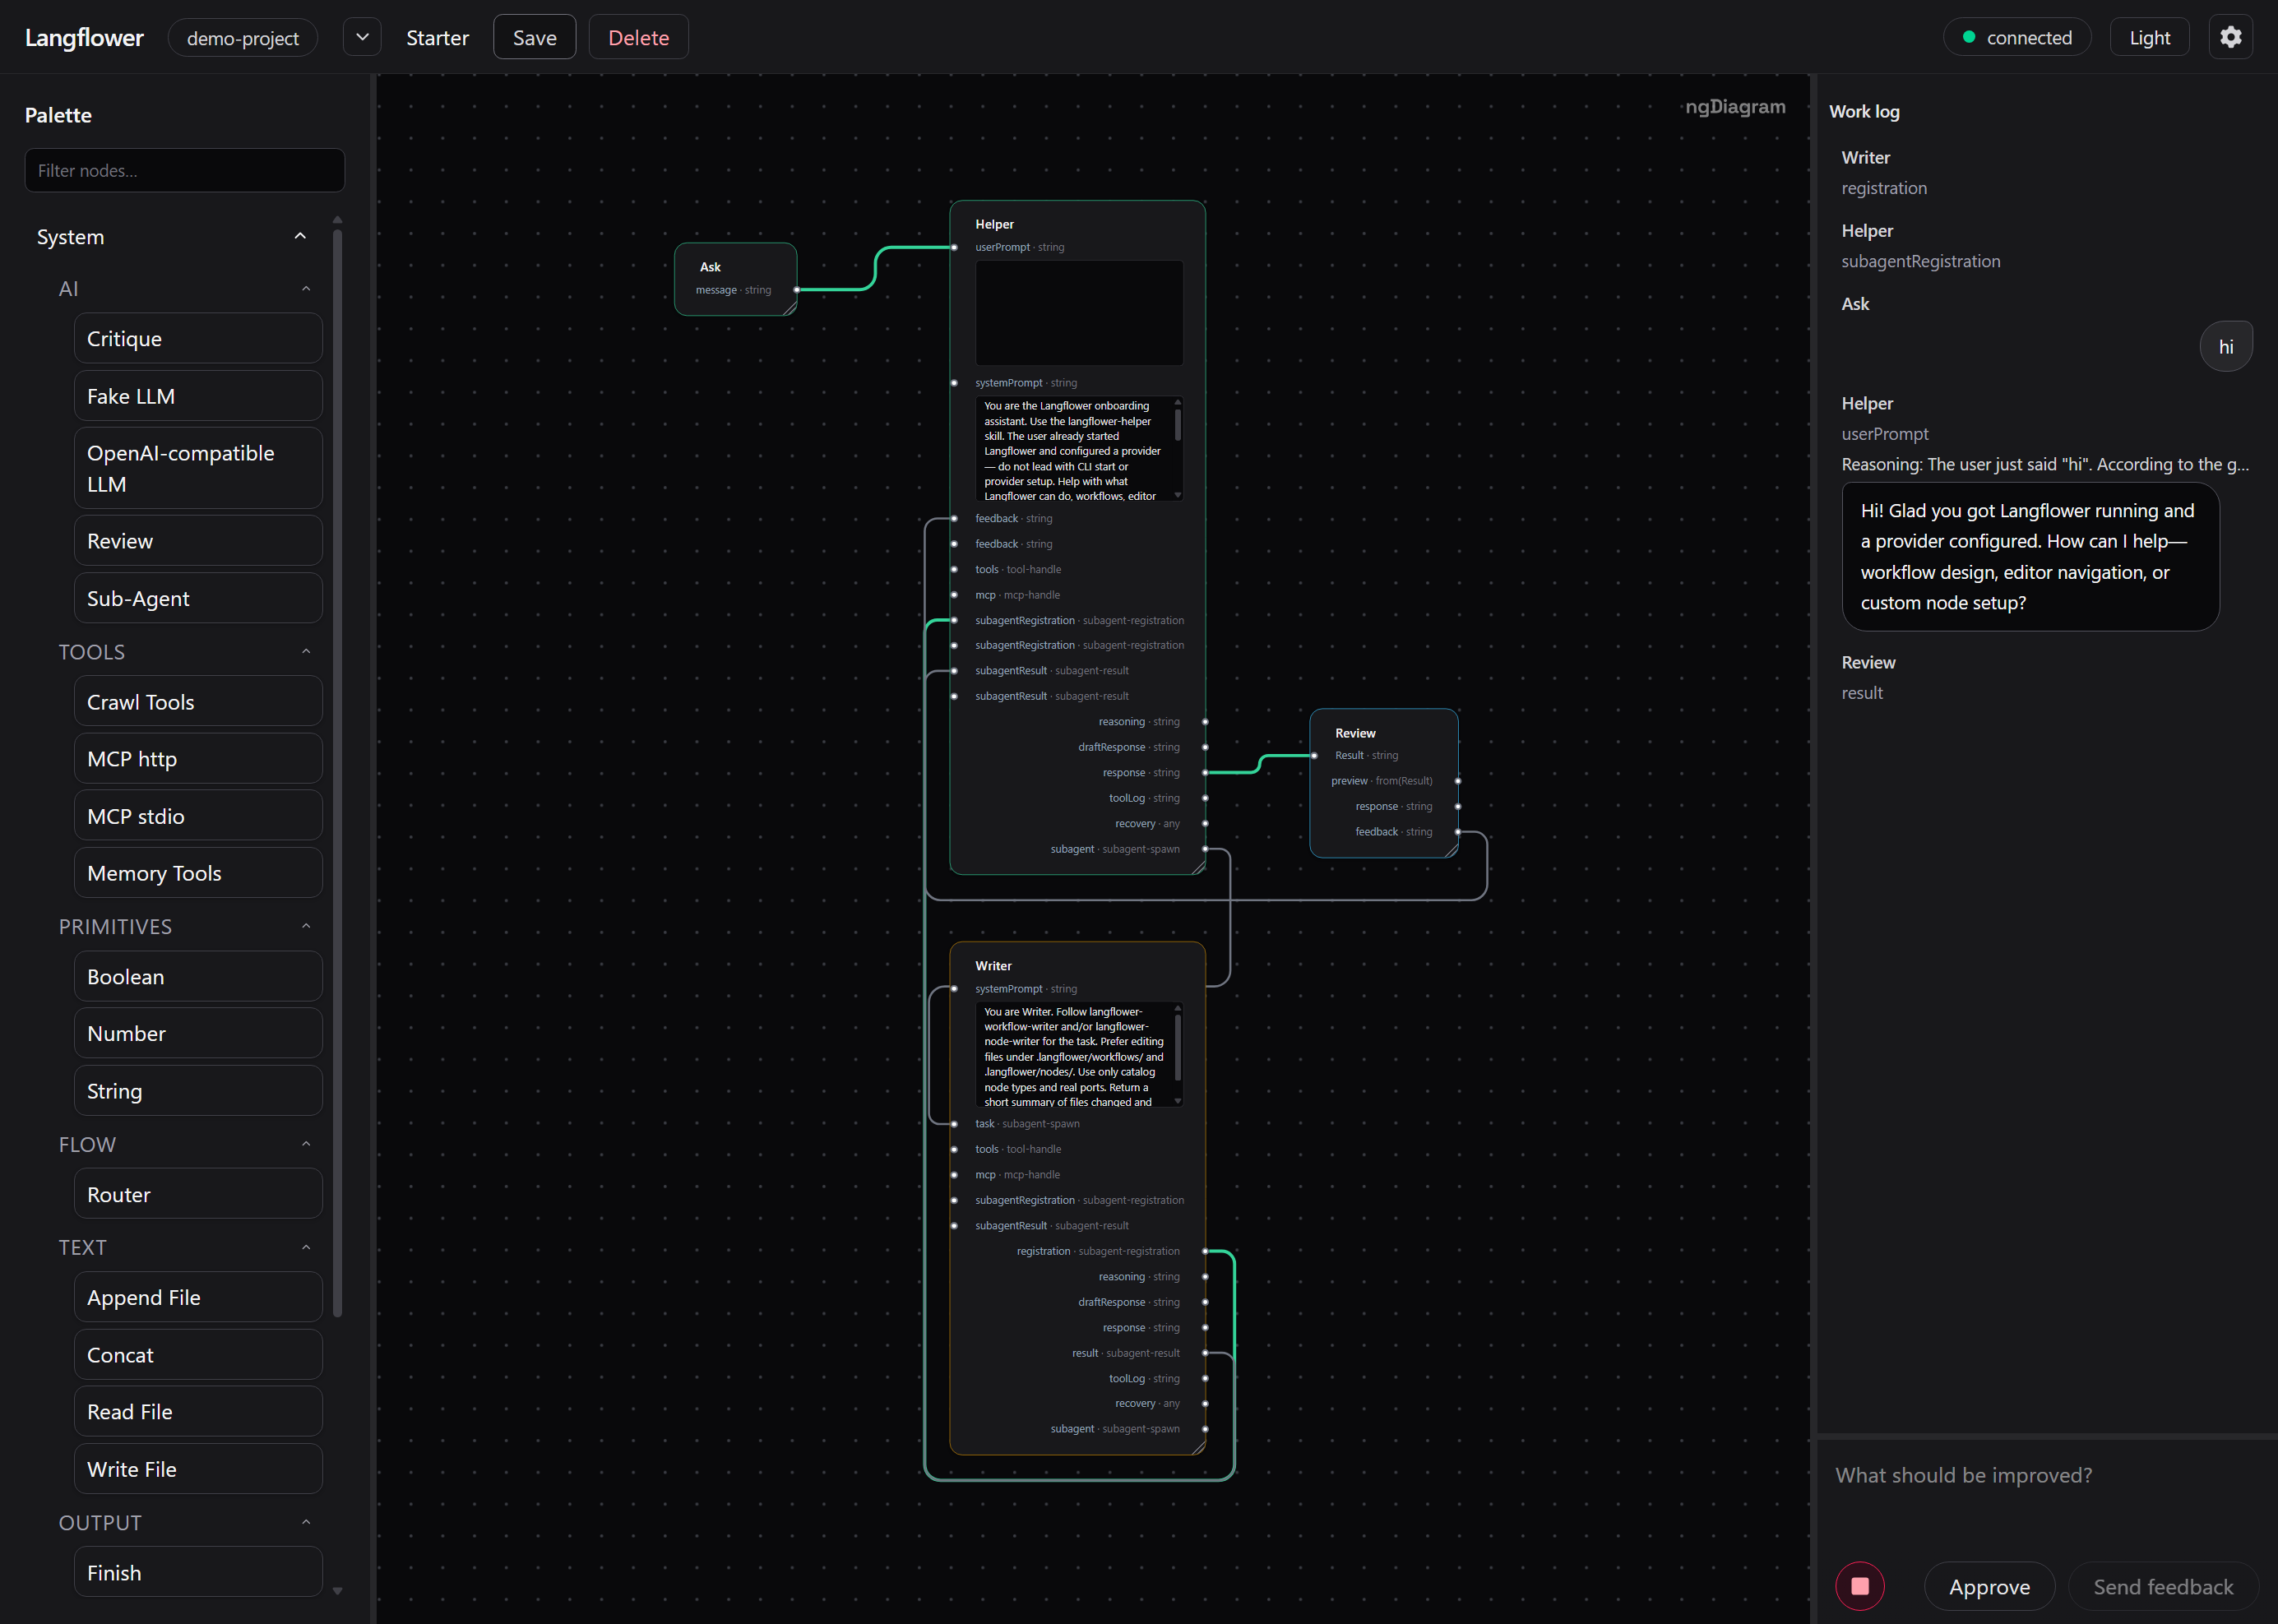Select the Sub-Agent palette node
2278x1624 pixels.
pos(198,598)
